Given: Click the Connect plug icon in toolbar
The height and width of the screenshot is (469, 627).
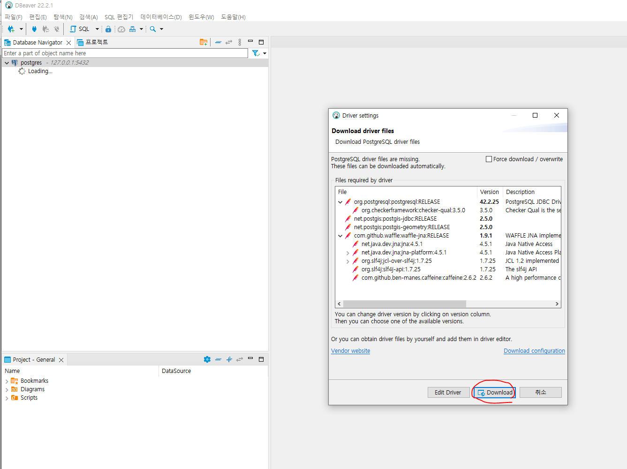Looking at the screenshot, I should [x=34, y=29].
